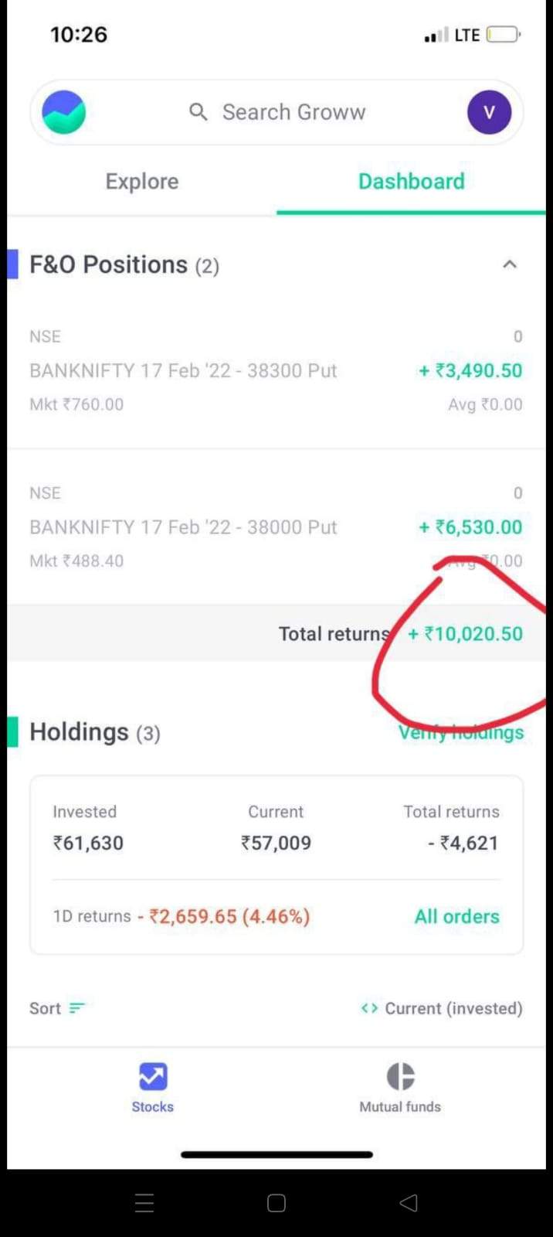Tap Android home square button

[276, 1202]
